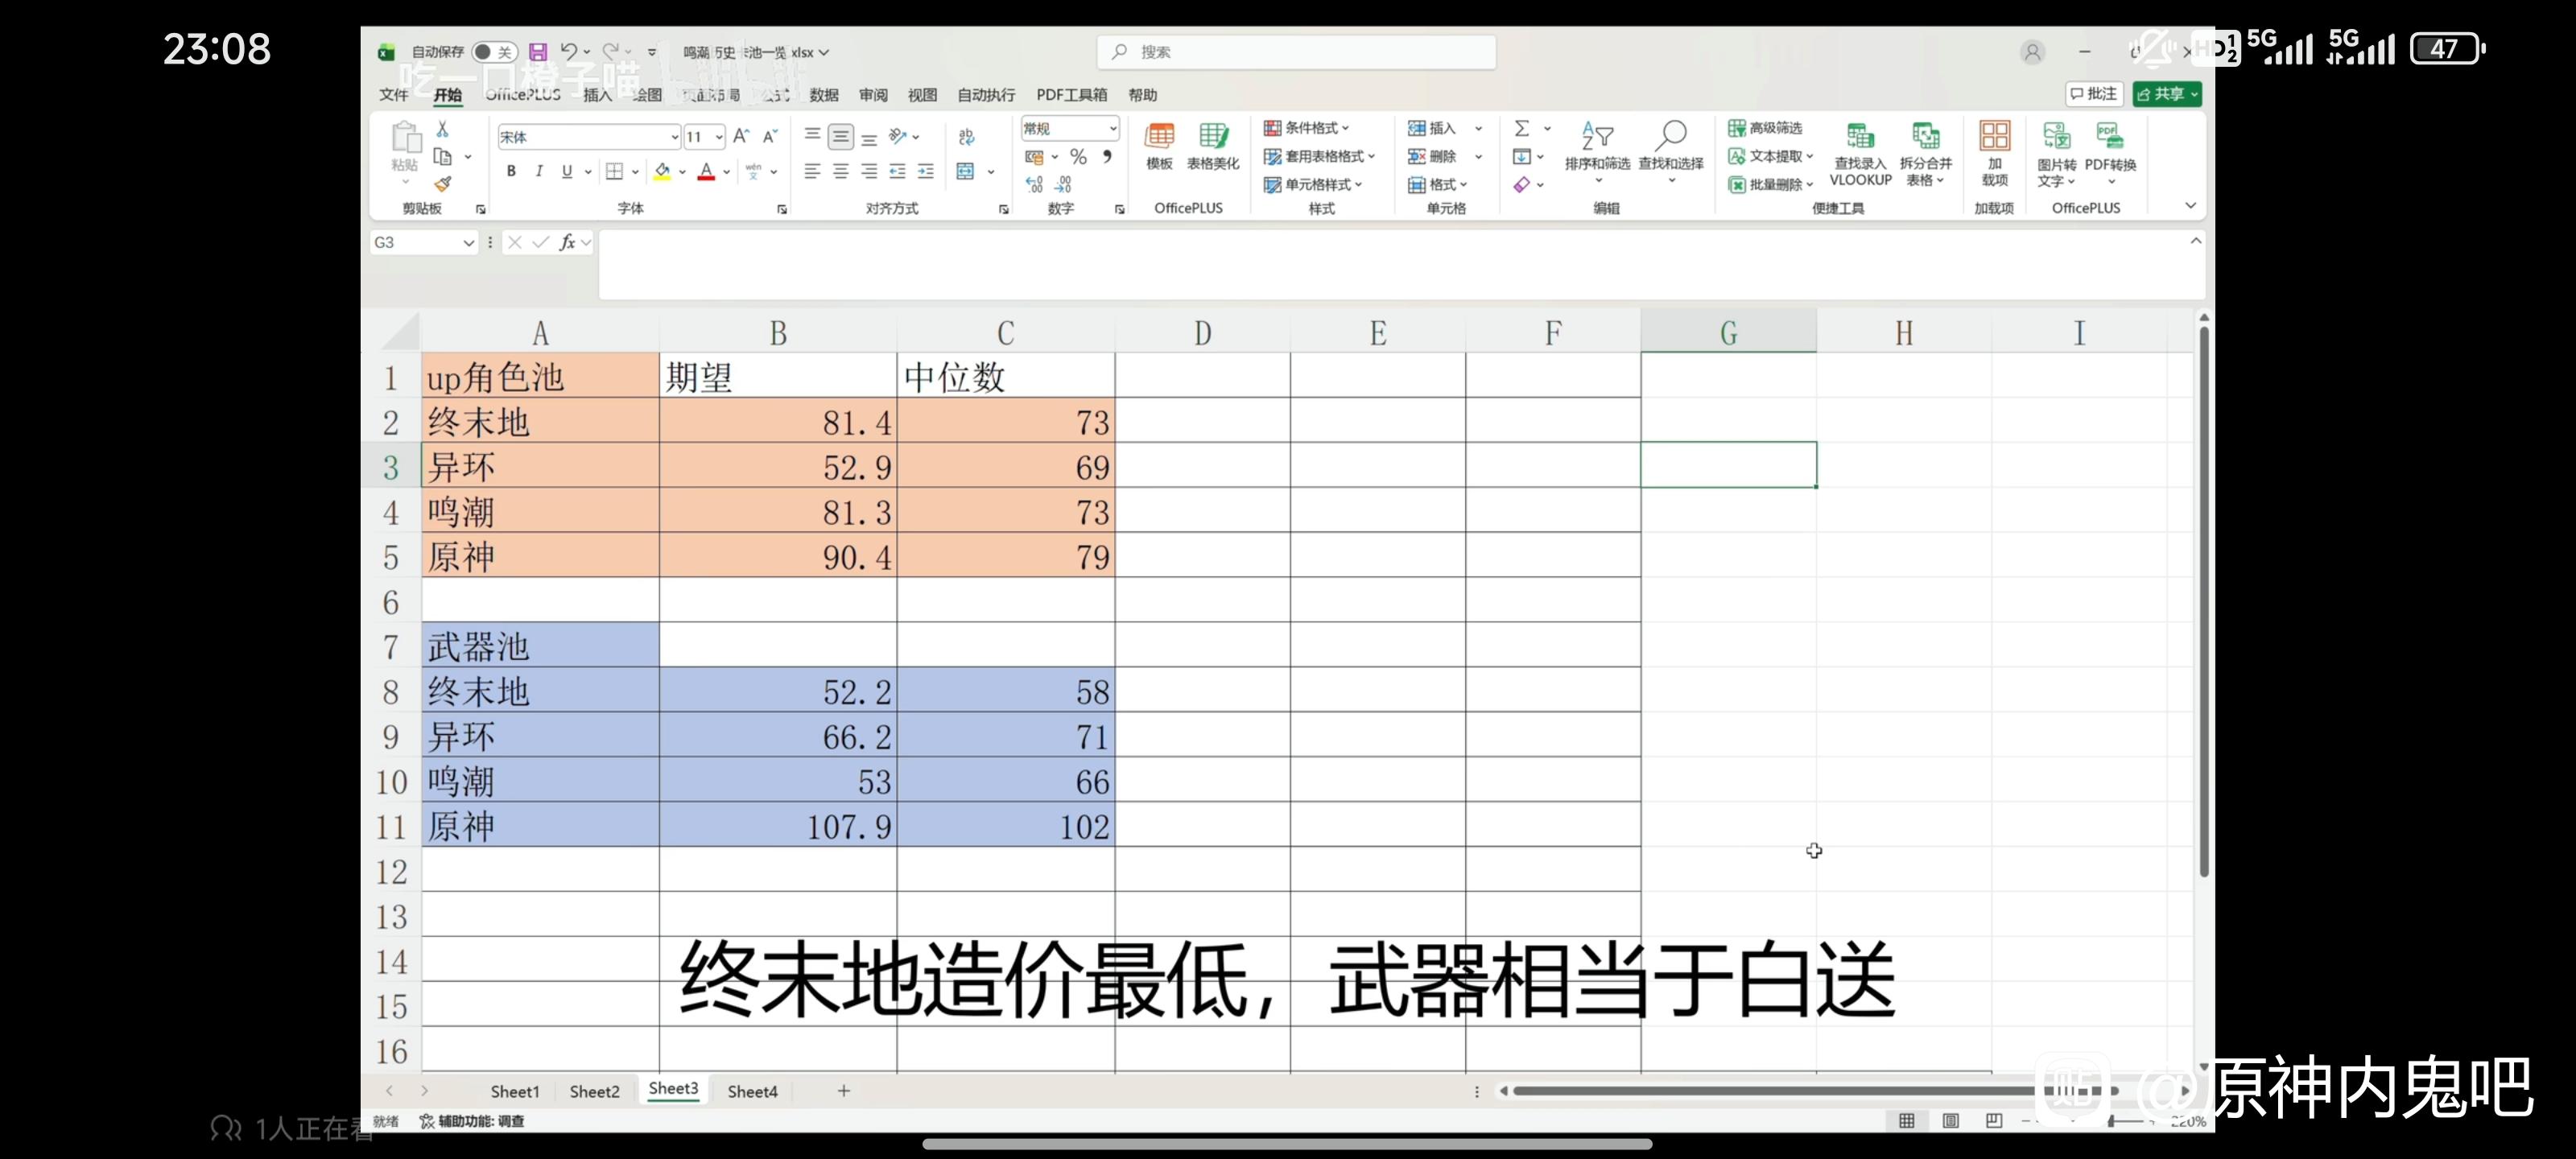Open the 文本提取 dropdown
Image resolution: width=2576 pixels, height=1159 pixels.
click(x=1771, y=156)
